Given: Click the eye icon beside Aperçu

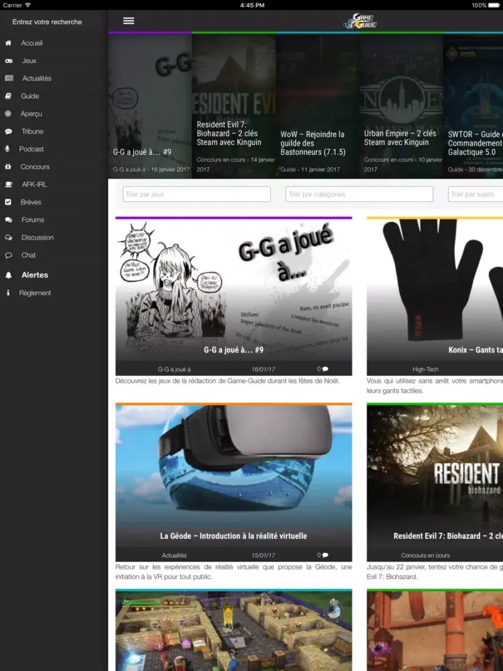Looking at the screenshot, I should click(x=8, y=114).
